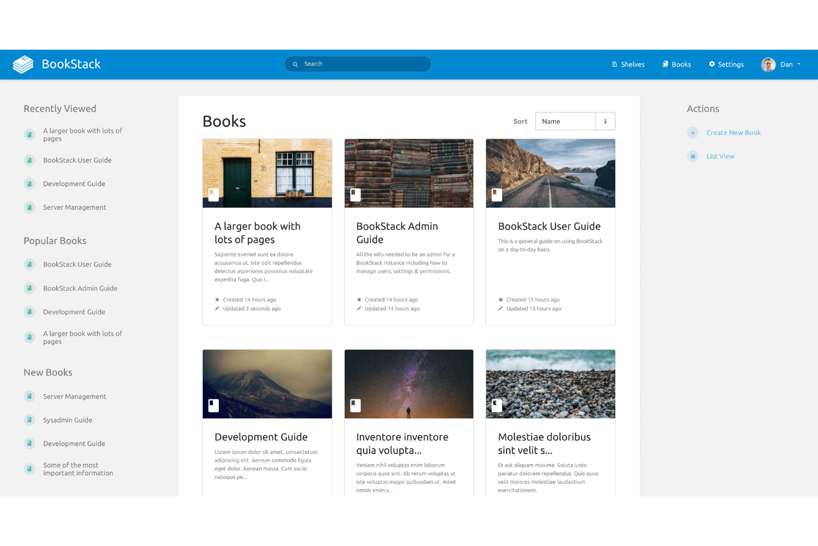Image resolution: width=818 pixels, height=546 pixels.
Task: Switch to List View
Action: (x=720, y=157)
